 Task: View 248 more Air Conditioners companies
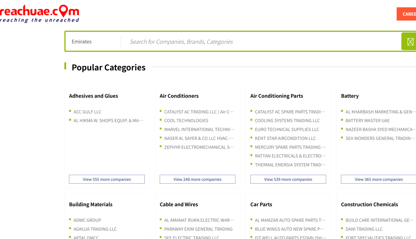pyautogui.click(x=197, y=179)
